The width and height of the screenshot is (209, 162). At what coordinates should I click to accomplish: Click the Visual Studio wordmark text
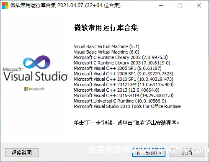tap(36, 76)
